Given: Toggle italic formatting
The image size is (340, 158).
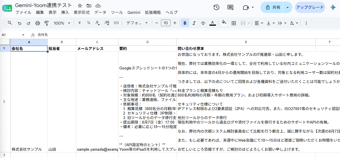Looking at the screenshot, I should [x=194, y=23].
